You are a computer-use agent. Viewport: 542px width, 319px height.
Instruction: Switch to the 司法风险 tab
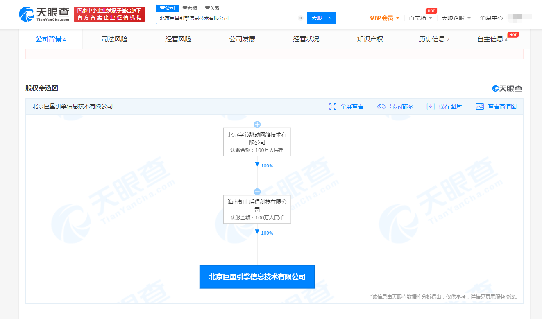(x=115, y=39)
